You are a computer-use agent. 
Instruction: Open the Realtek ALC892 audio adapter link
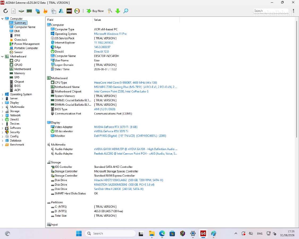(x=135, y=153)
